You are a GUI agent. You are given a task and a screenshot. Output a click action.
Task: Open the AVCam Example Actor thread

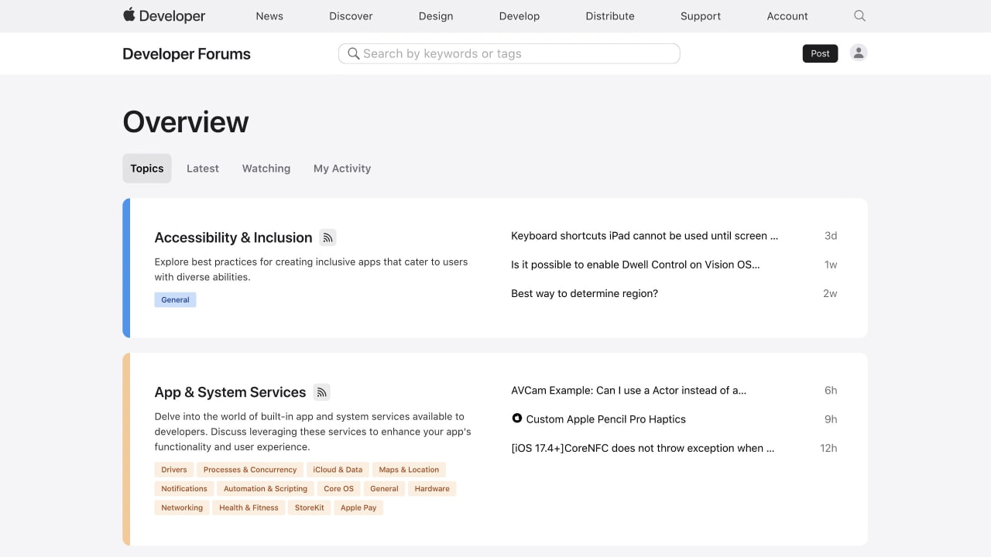tap(629, 390)
